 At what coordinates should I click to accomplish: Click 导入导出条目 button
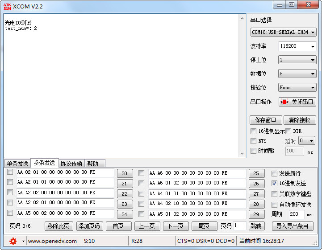tap(293, 226)
